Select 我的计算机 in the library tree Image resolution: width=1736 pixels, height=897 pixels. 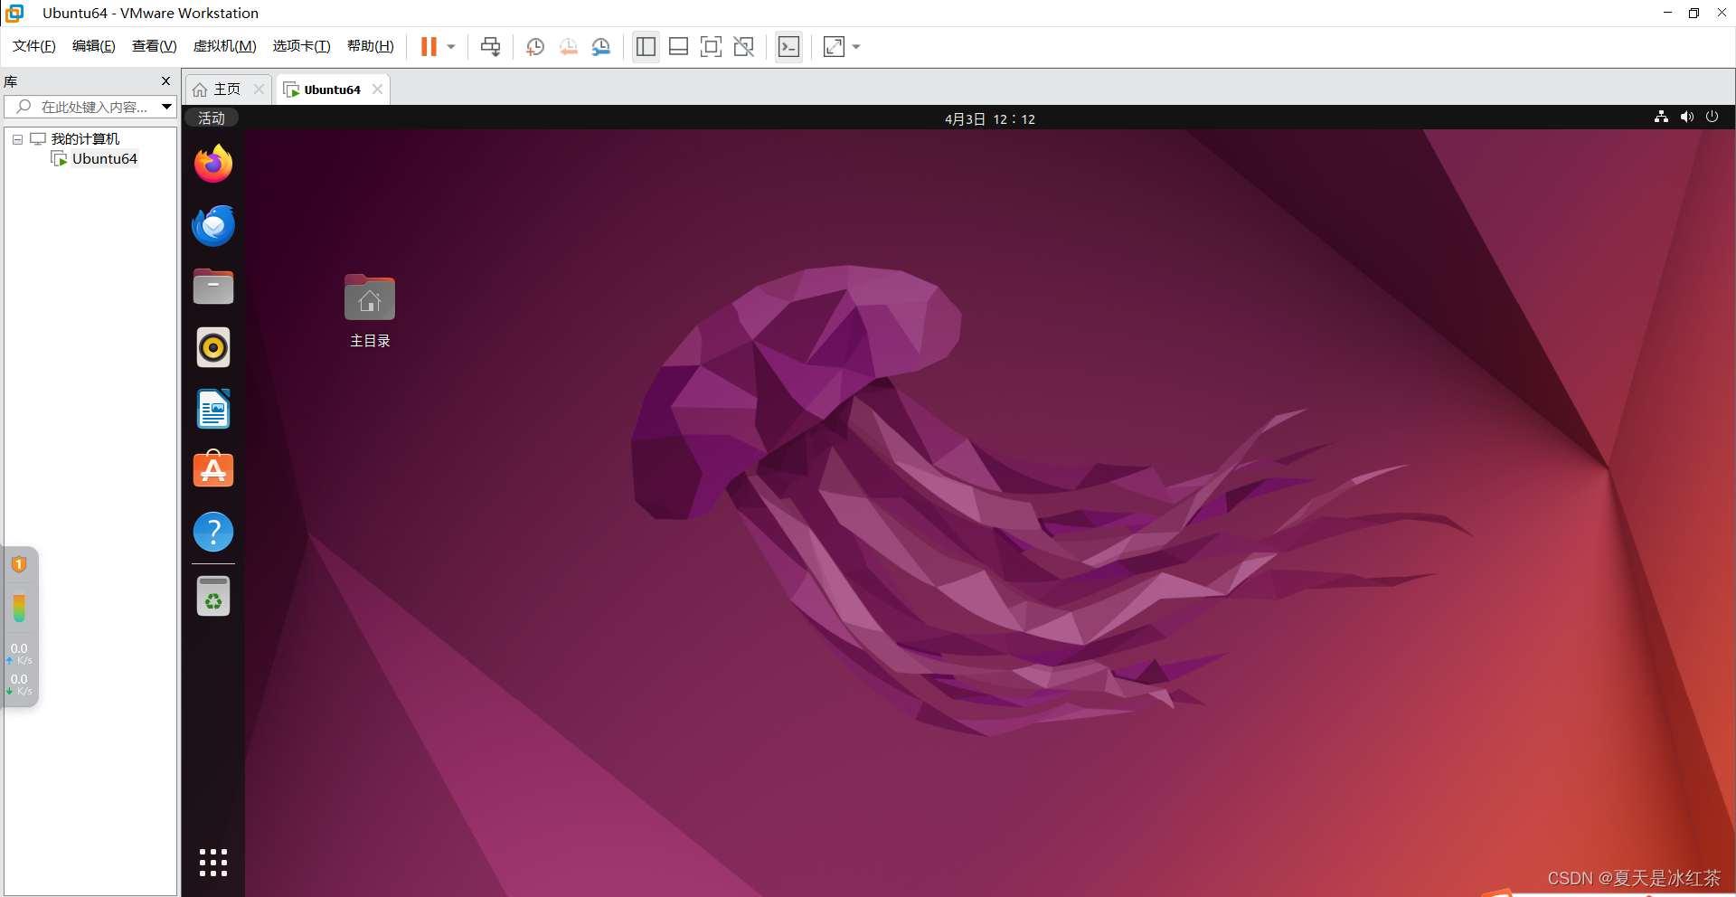tap(85, 139)
